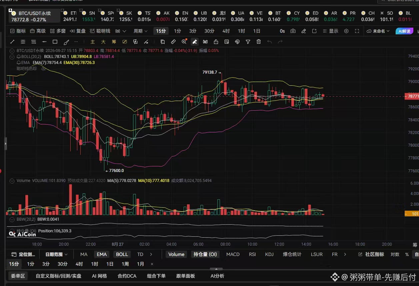Open the 多窗 multi-window layout
Image resolution: width=419 pixels, height=286 pixels.
58,31
